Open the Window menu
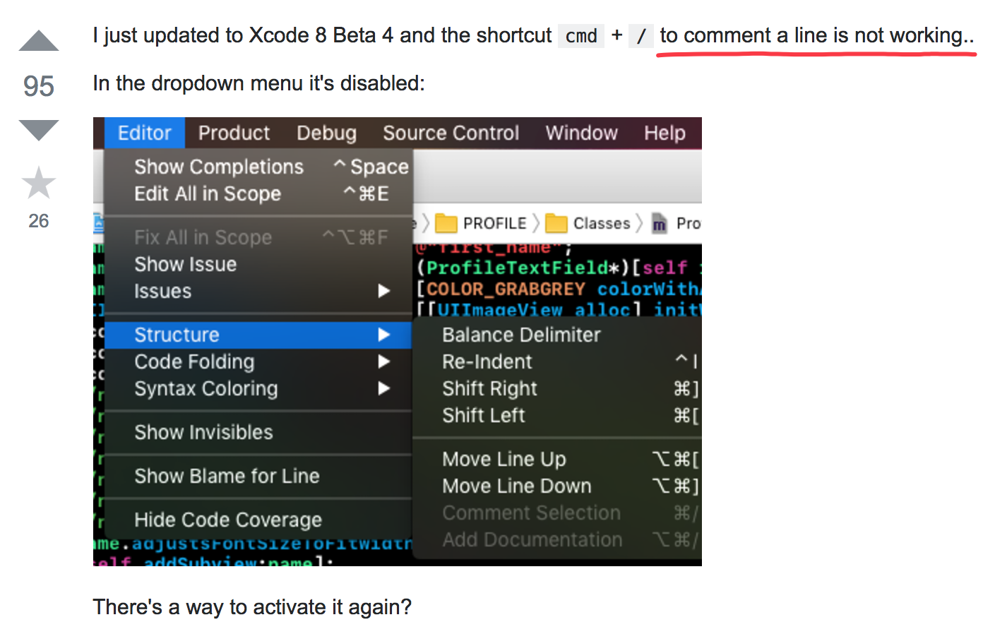This screenshot has height=634, width=1007. (581, 133)
